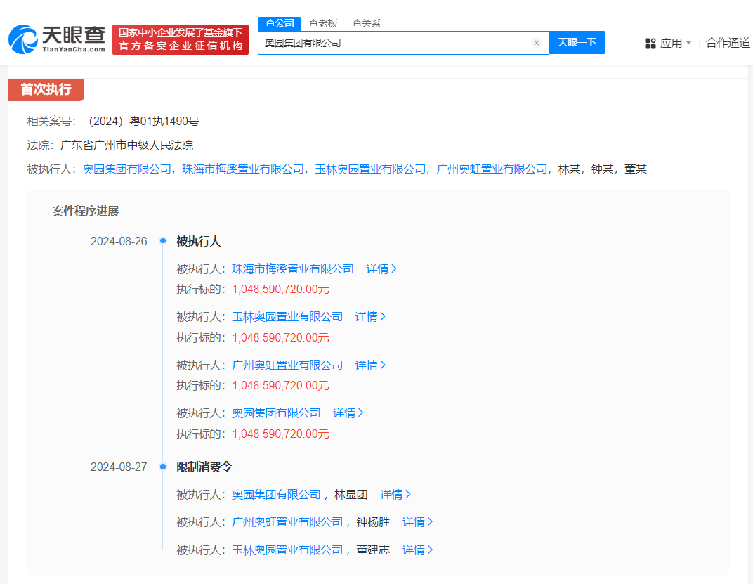Switch to the 查老板 tab
753x584 pixels.
coord(322,23)
